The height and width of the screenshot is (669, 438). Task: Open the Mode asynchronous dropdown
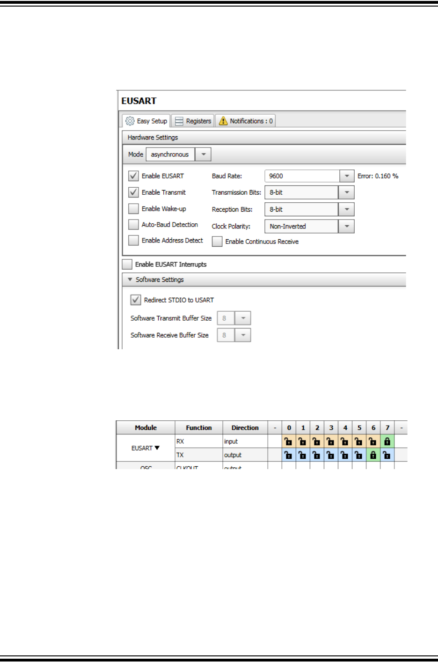203,154
